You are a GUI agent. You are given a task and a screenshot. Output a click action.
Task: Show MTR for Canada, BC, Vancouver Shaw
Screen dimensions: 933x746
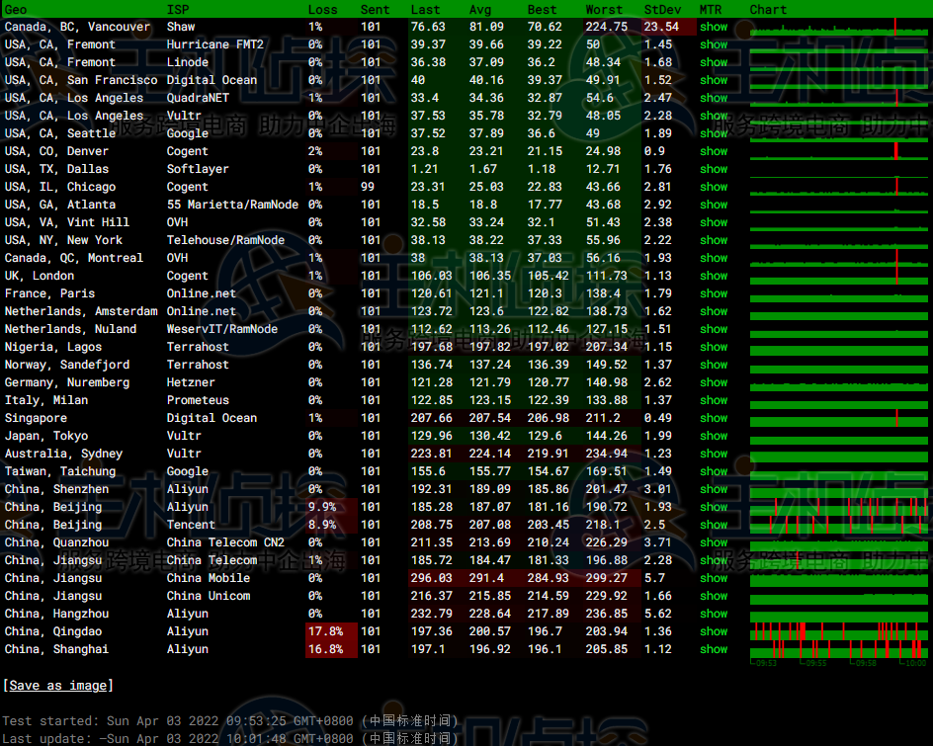tap(714, 27)
